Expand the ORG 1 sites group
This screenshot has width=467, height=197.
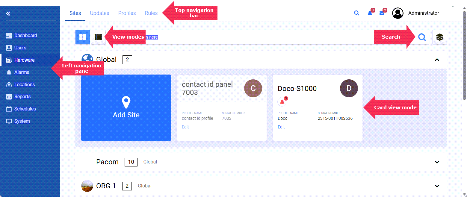coord(437,186)
